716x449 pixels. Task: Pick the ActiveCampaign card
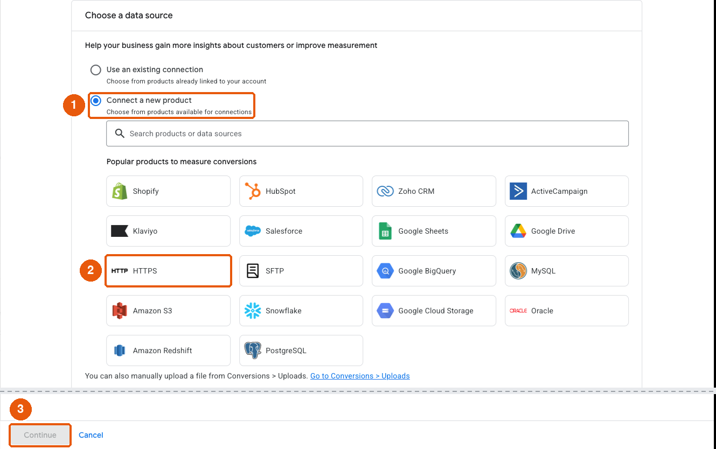point(567,191)
